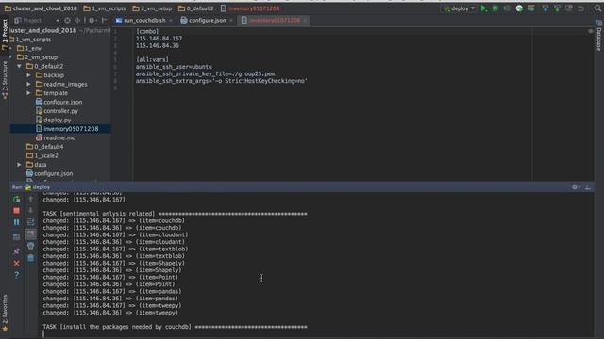Update project with the VCS blue arrow
Image resolution: width=604 pixels, height=339 pixels.
pos(545,8)
